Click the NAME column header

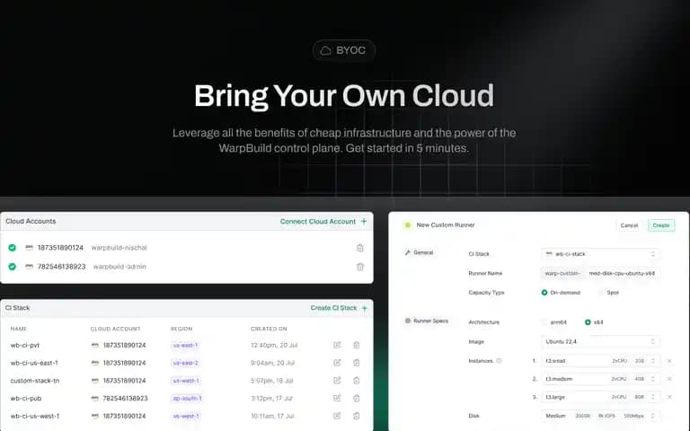point(19,329)
